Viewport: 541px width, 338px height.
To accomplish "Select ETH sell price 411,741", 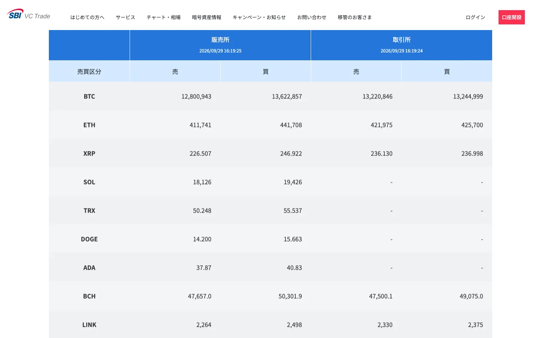I will coord(201,125).
